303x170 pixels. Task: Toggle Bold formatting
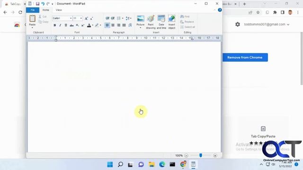[x=55, y=25]
